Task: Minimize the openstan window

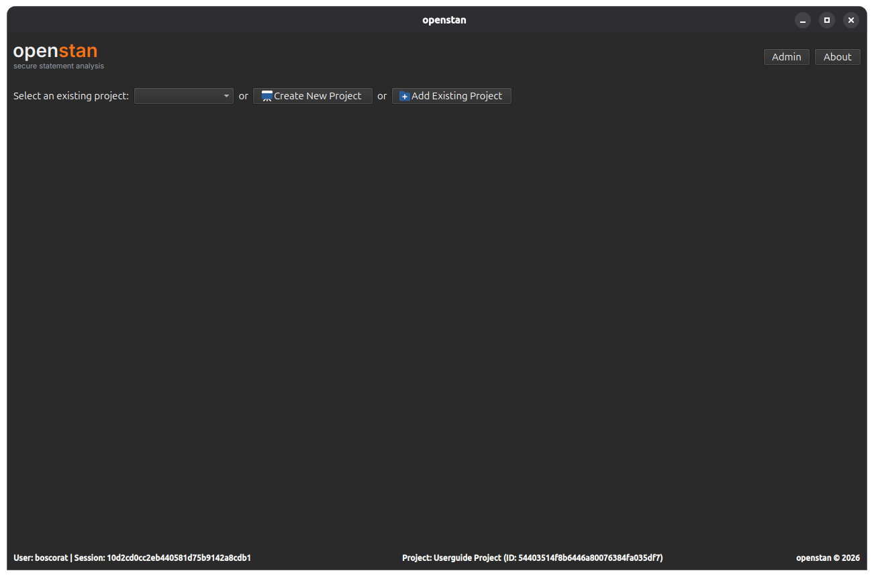Action: (x=803, y=20)
